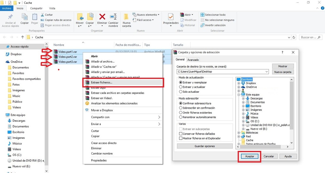Click Invertir selección in ribbon
The image size is (325, 173).
point(213,25)
